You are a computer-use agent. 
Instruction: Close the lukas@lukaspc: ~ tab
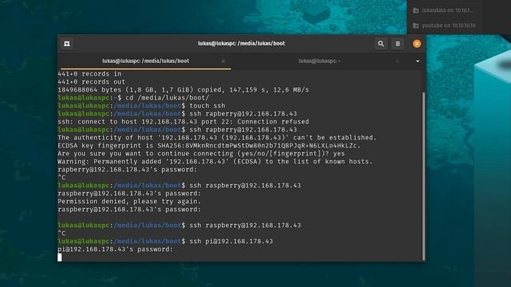[x=398, y=61]
